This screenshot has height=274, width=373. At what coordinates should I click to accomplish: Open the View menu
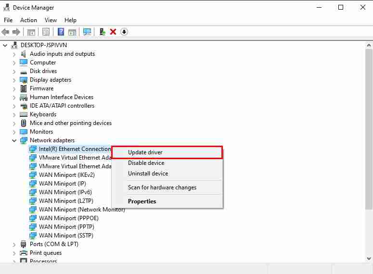pyautogui.click(x=51, y=20)
